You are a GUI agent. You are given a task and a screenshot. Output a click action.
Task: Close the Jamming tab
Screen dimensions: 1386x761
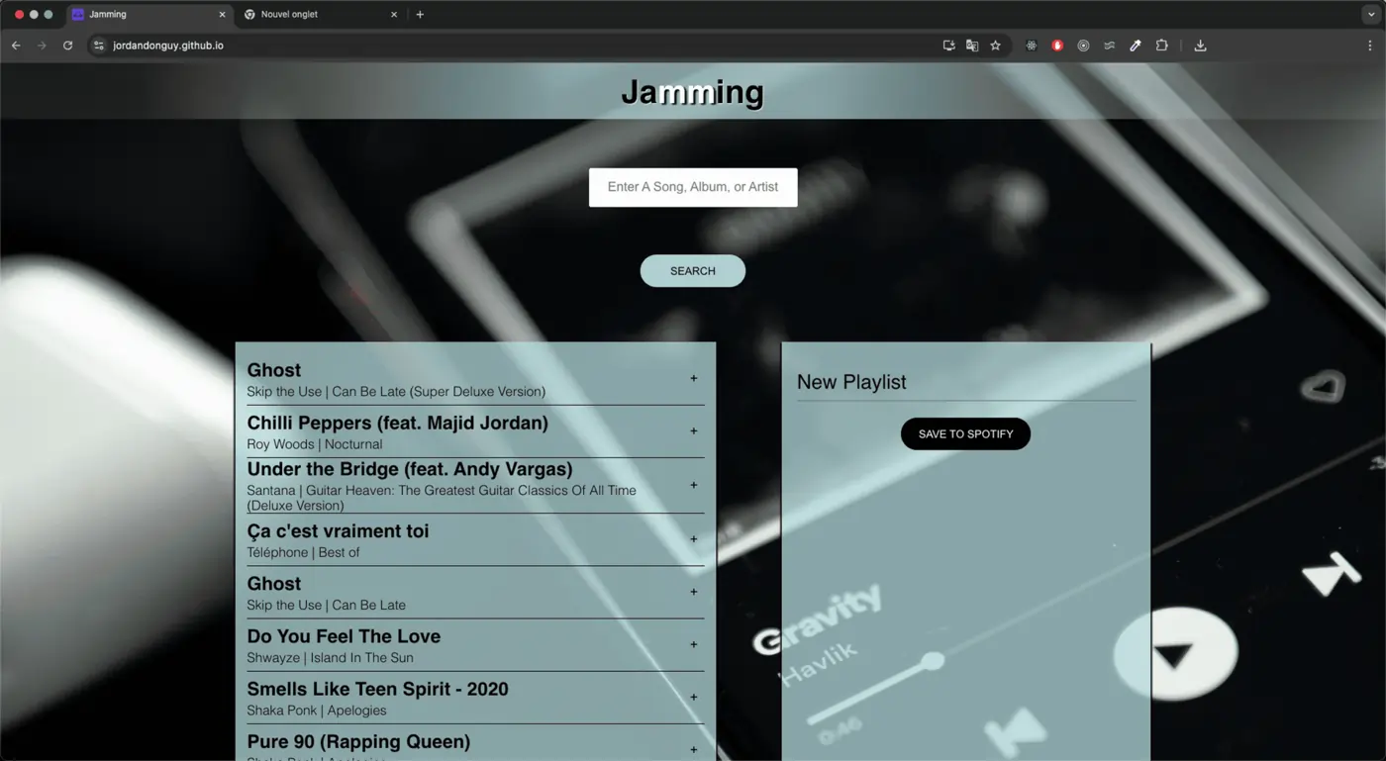coord(222,15)
